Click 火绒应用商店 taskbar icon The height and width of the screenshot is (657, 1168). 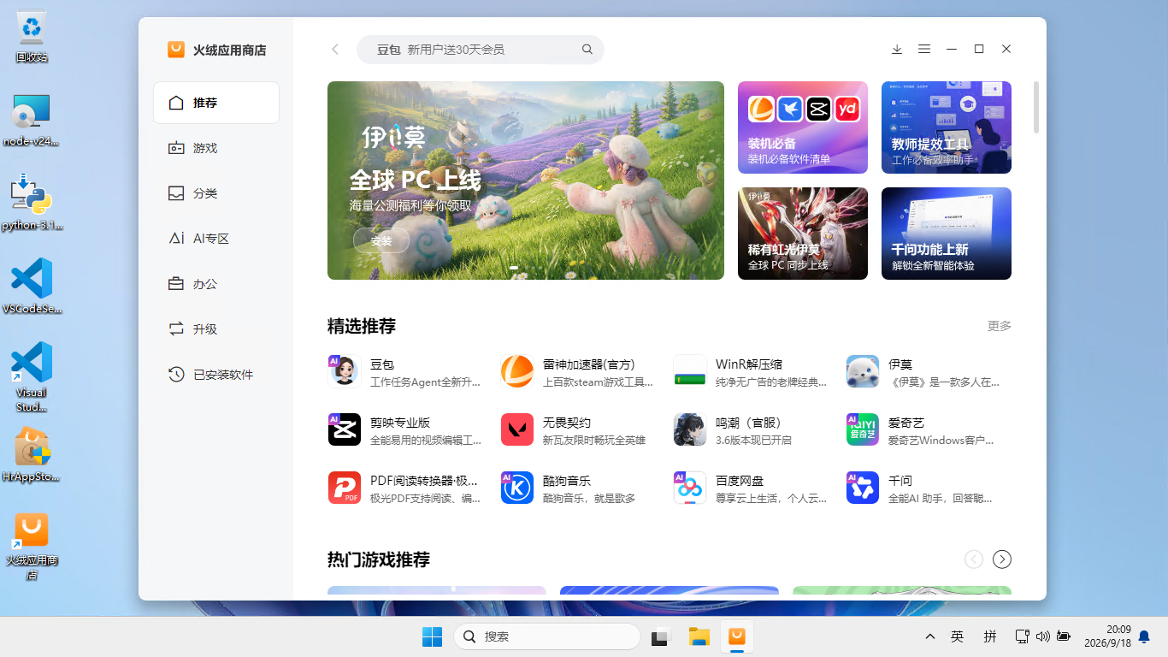tap(736, 636)
